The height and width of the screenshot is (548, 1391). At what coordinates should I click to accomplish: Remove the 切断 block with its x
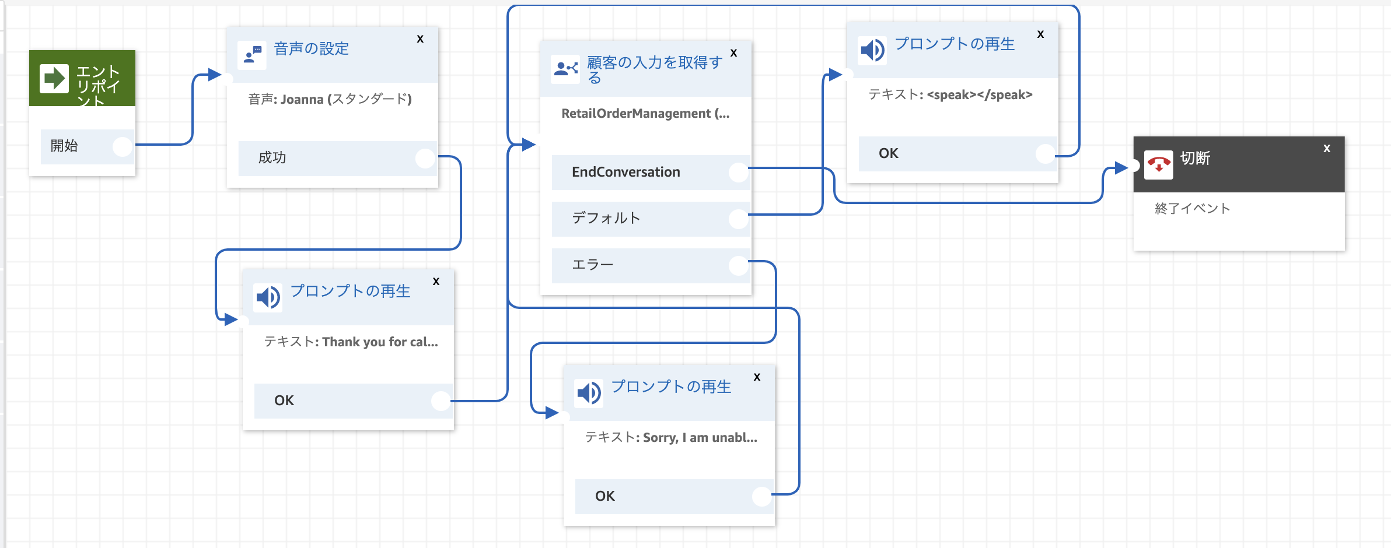pyautogui.click(x=1327, y=149)
